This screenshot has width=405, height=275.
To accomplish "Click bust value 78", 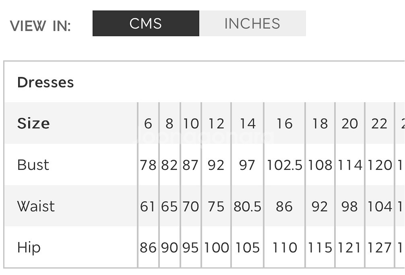I will pos(148,165).
